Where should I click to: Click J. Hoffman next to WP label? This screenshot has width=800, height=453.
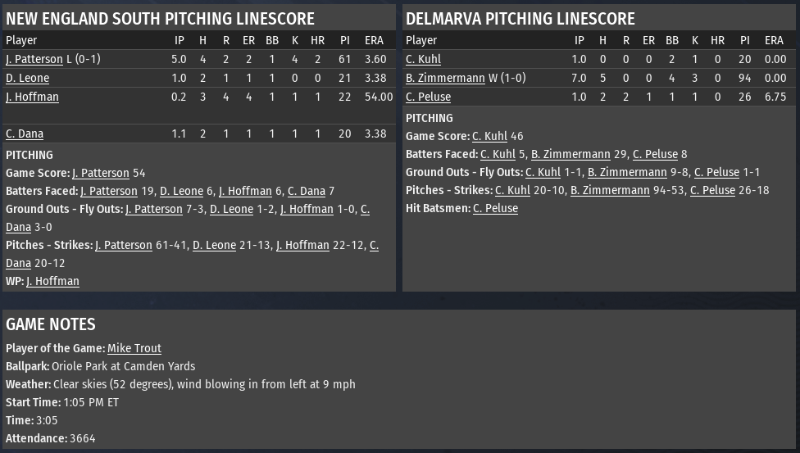click(52, 281)
